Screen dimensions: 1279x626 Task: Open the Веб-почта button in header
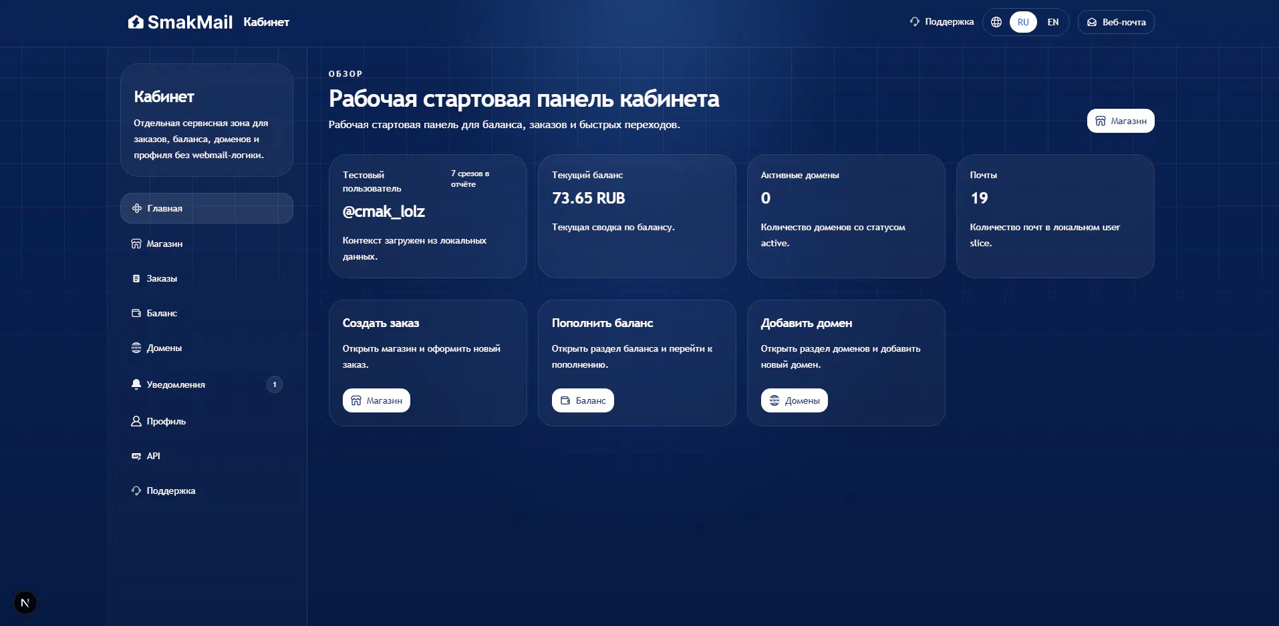click(1115, 22)
